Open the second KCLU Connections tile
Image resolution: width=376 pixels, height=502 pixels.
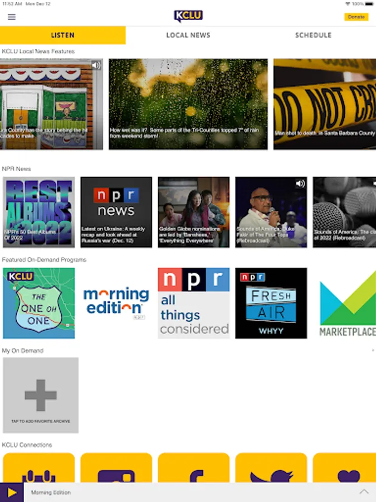pyautogui.click(x=116, y=468)
